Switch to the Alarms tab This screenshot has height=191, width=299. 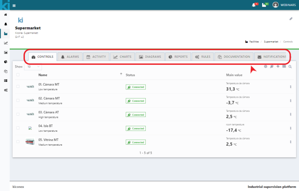point(70,57)
